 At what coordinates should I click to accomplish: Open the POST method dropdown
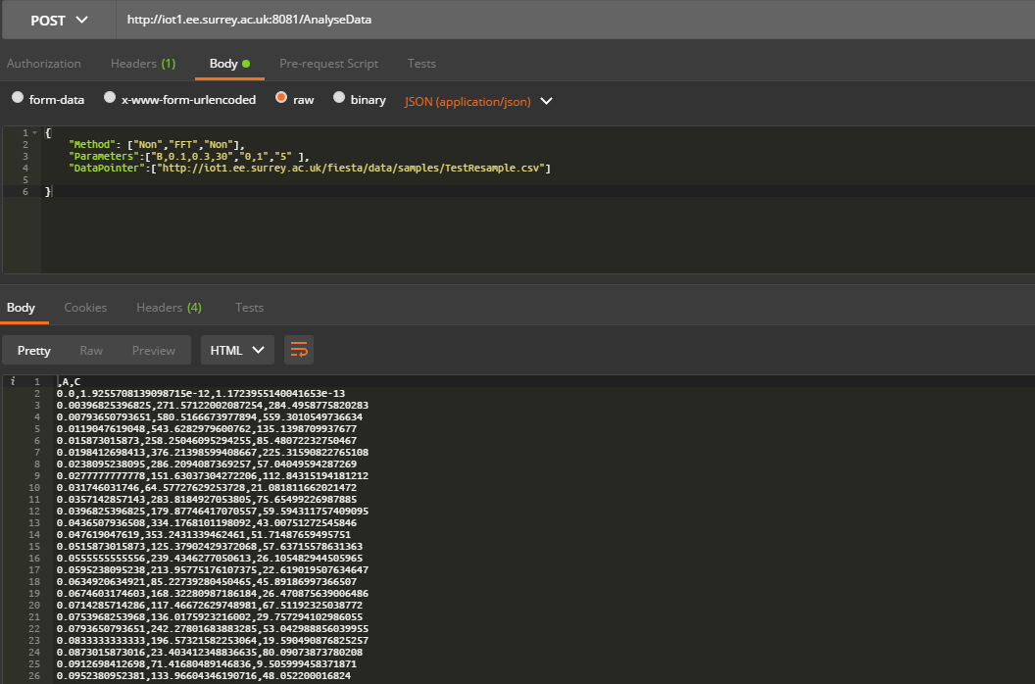pyautogui.click(x=60, y=21)
